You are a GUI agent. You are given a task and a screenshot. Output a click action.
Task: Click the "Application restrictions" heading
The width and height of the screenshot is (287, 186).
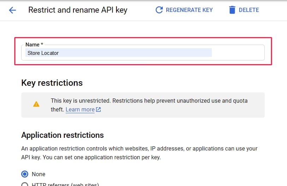coord(62,135)
